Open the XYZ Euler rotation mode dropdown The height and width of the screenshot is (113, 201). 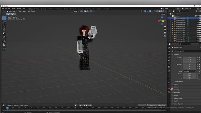click(x=190, y=71)
